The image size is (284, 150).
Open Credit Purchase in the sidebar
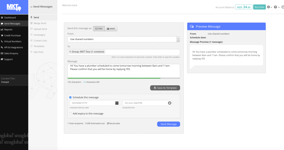[x=12, y=36]
